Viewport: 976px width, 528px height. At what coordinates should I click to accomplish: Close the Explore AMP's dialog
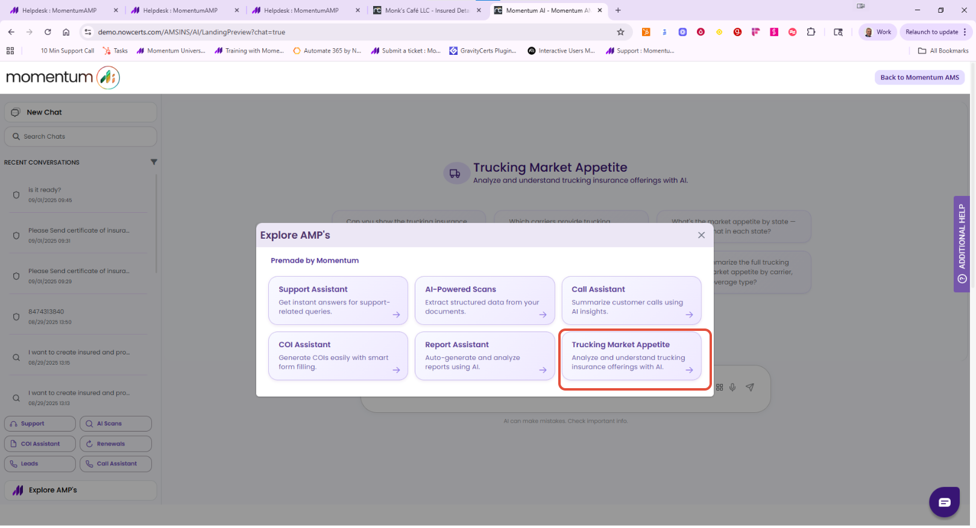coord(701,235)
